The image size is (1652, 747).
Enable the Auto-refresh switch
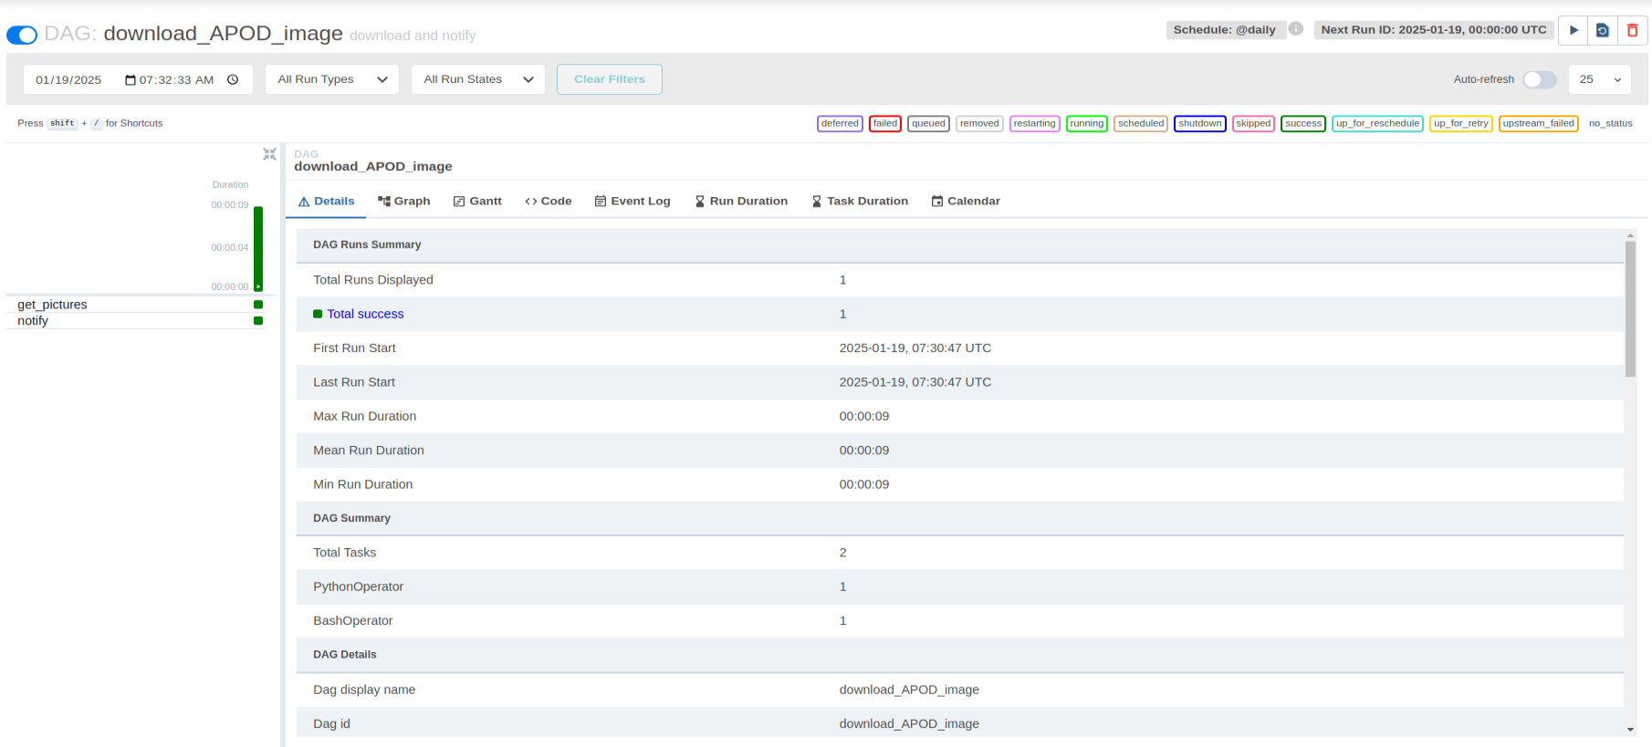1540,79
